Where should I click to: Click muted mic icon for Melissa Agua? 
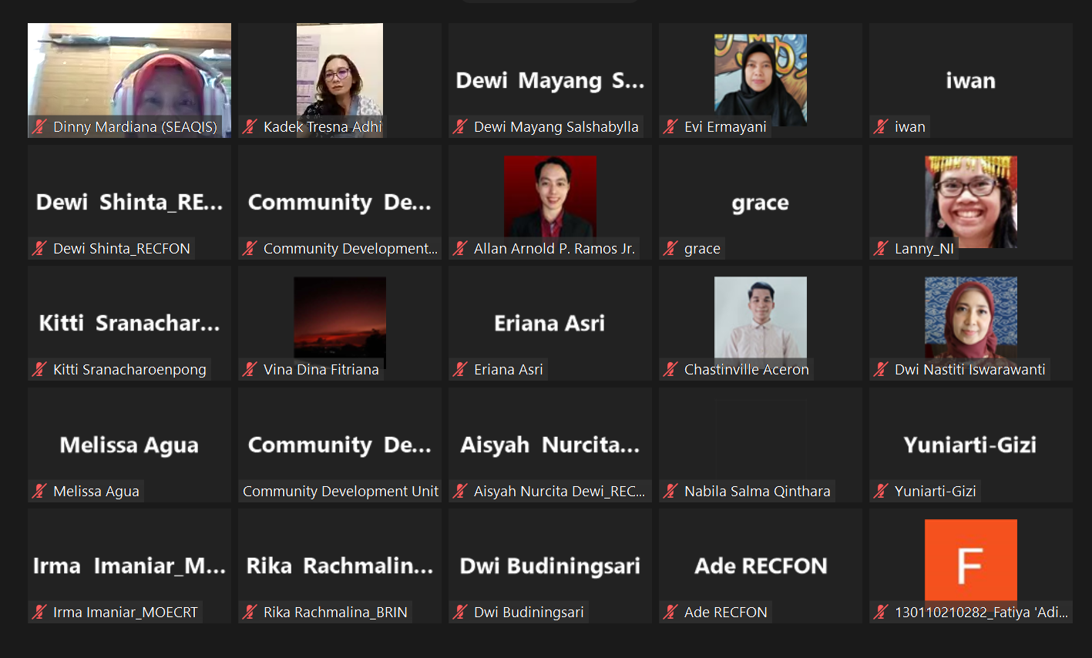pyautogui.click(x=39, y=491)
